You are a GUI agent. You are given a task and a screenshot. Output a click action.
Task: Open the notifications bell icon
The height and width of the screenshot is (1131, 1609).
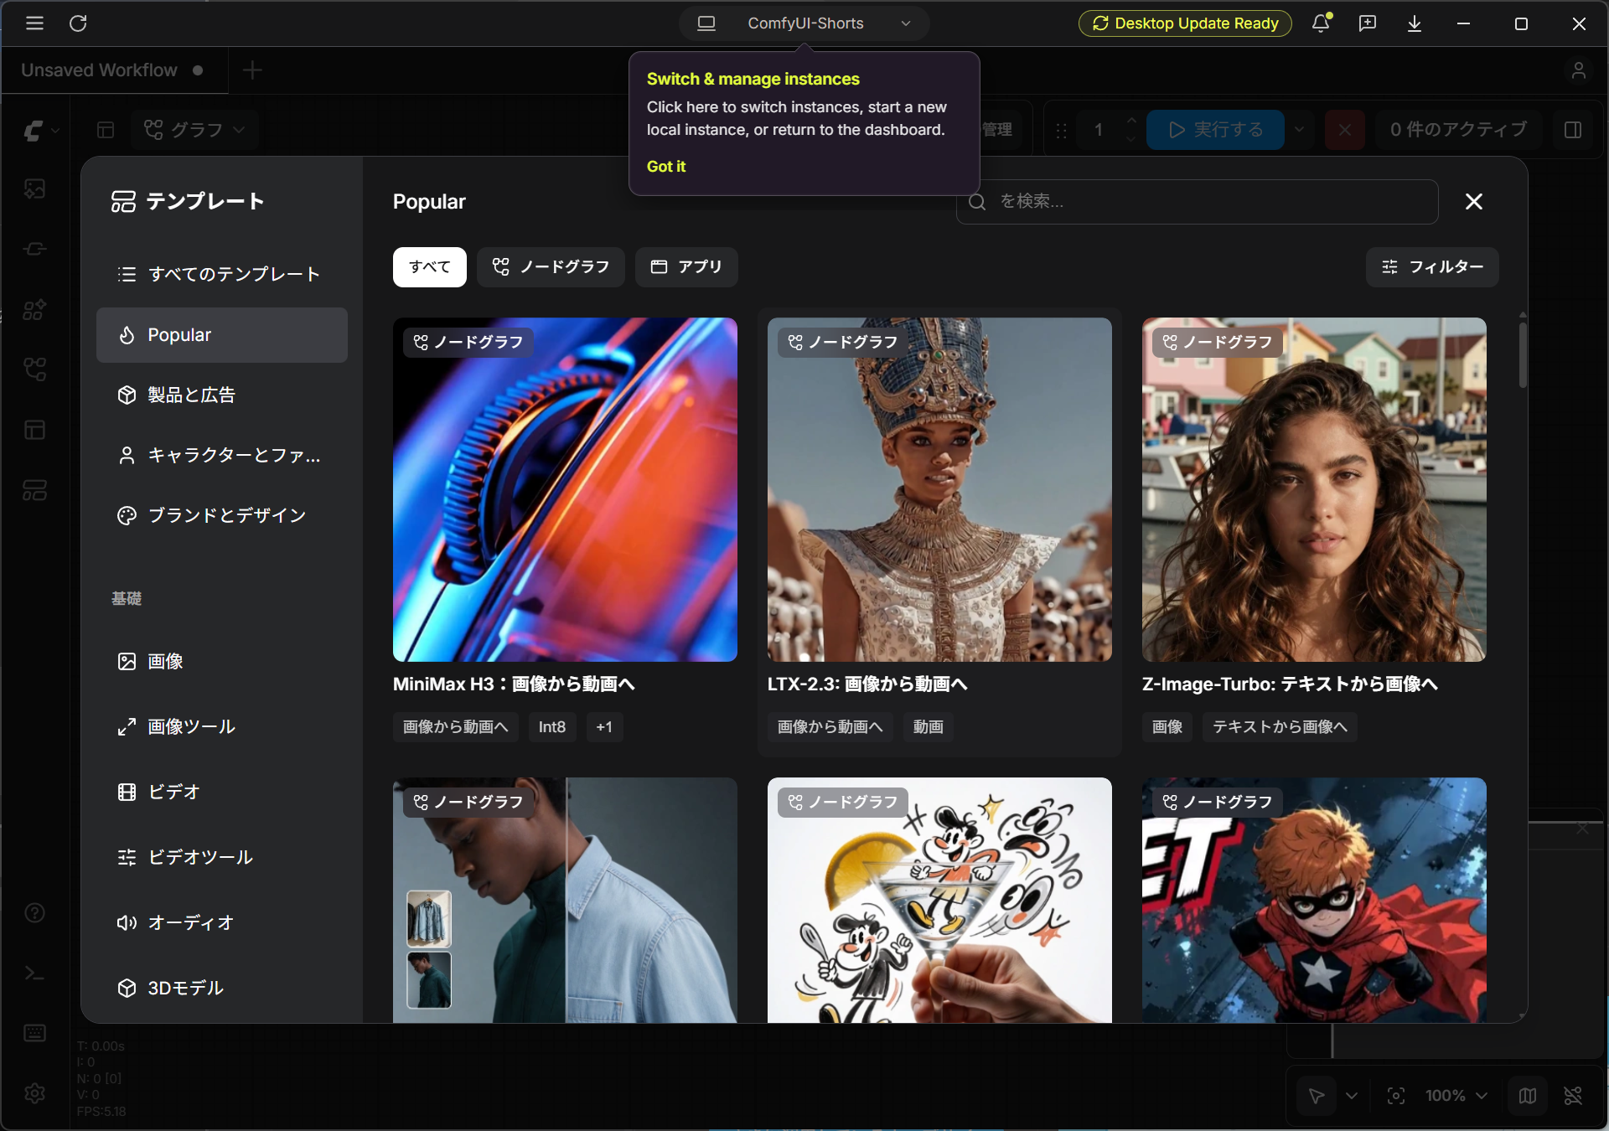click(1321, 23)
